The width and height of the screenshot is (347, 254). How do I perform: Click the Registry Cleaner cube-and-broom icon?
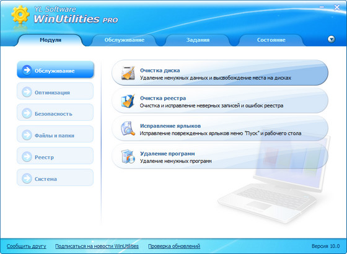[x=128, y=101]
